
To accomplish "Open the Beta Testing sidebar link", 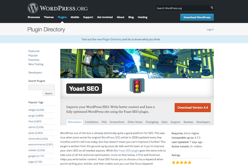I will coord(36,64).
